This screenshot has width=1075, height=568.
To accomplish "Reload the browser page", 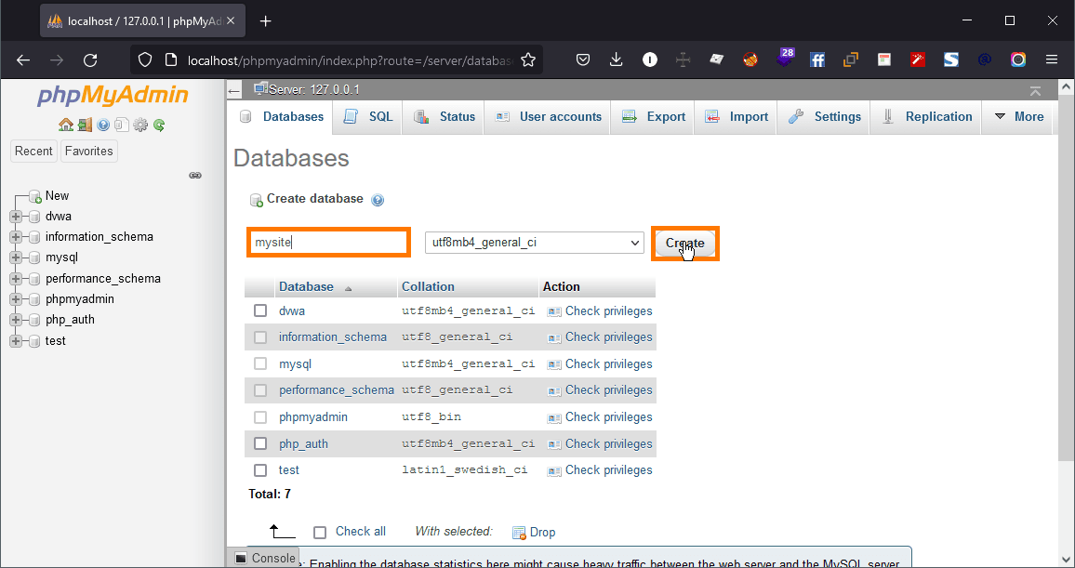I will pos(90,60).
